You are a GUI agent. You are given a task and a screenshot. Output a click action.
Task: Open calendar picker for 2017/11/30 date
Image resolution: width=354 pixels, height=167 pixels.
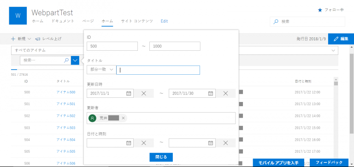[210, 93]
